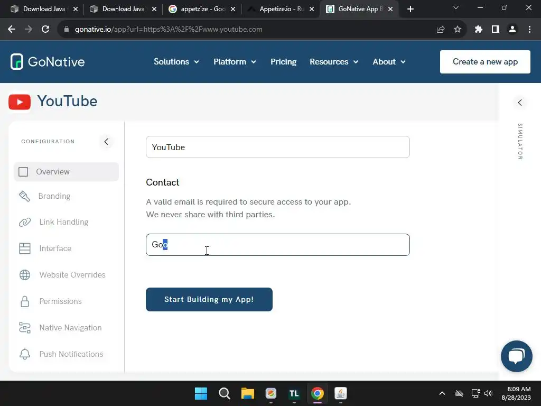The image size is (541, 406).
Task: Select Branding in configuration menu
Action: 54,196
